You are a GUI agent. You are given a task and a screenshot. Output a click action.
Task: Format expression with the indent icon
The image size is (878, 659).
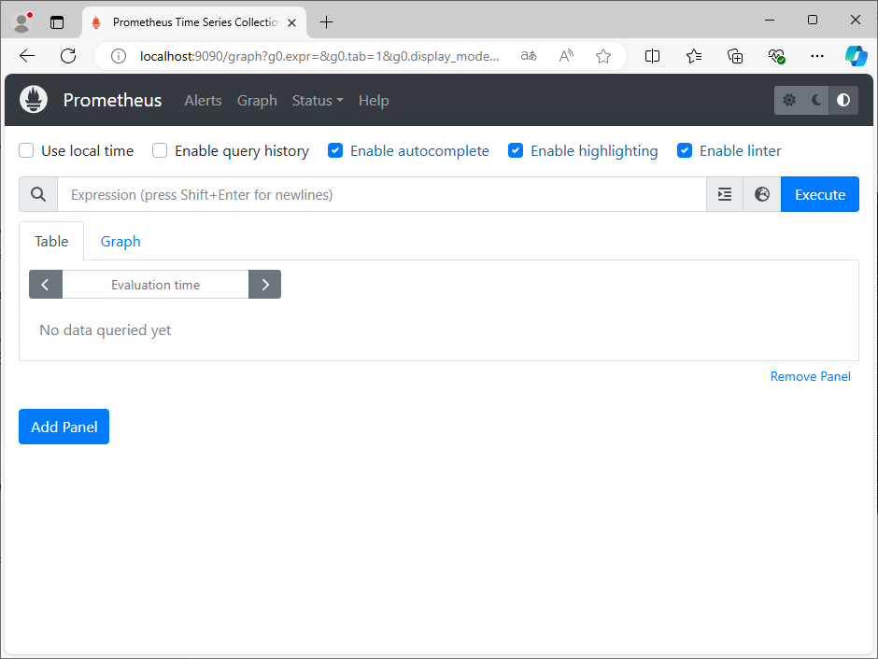click(725, 194)
